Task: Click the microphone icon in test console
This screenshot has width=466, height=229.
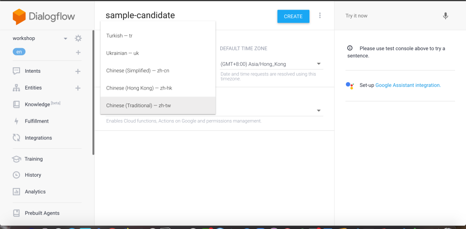Action: coord(446,16)
